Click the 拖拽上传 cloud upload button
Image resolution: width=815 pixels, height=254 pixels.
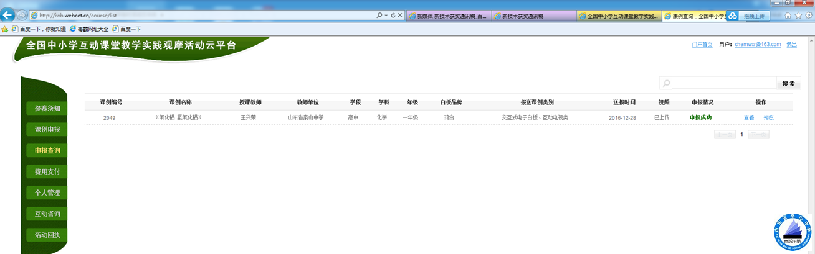[753, 16]
